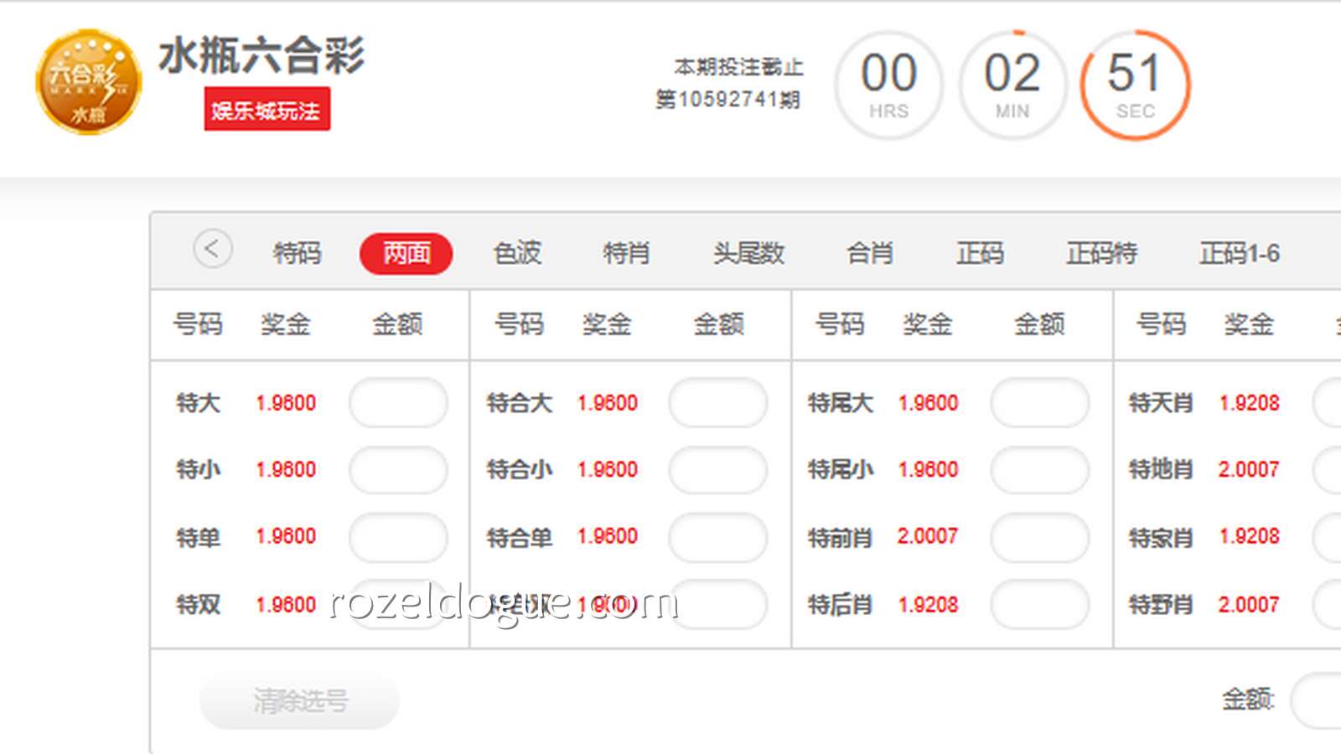The width and height of the screenshot is (1341, 754).
Task: Select the 特家肖 option label
Action: click(1161, 537)
